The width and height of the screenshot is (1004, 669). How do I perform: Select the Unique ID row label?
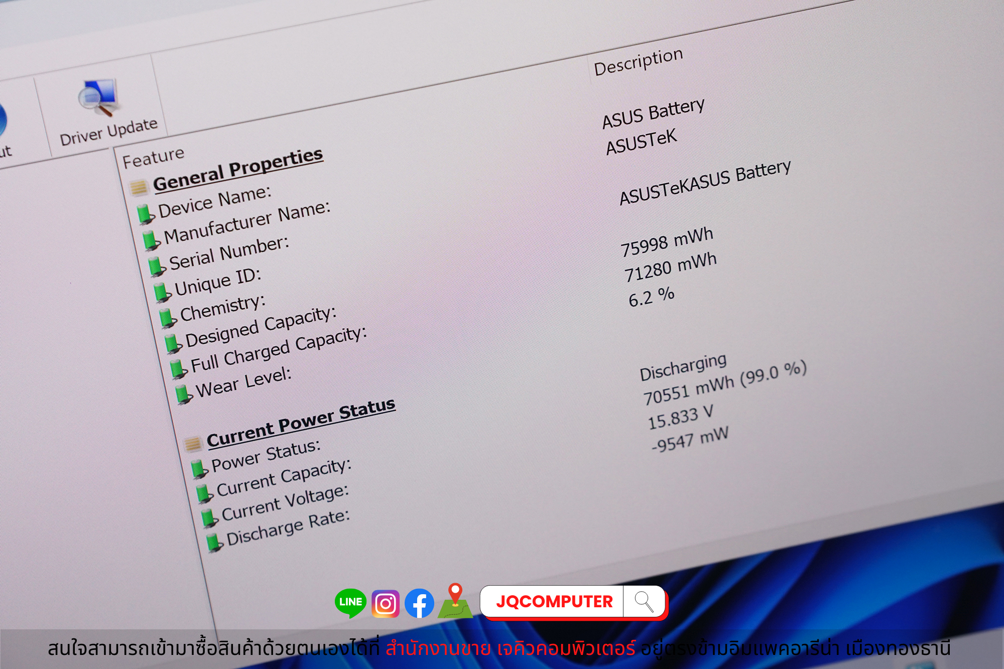click(x=218, y=282)
